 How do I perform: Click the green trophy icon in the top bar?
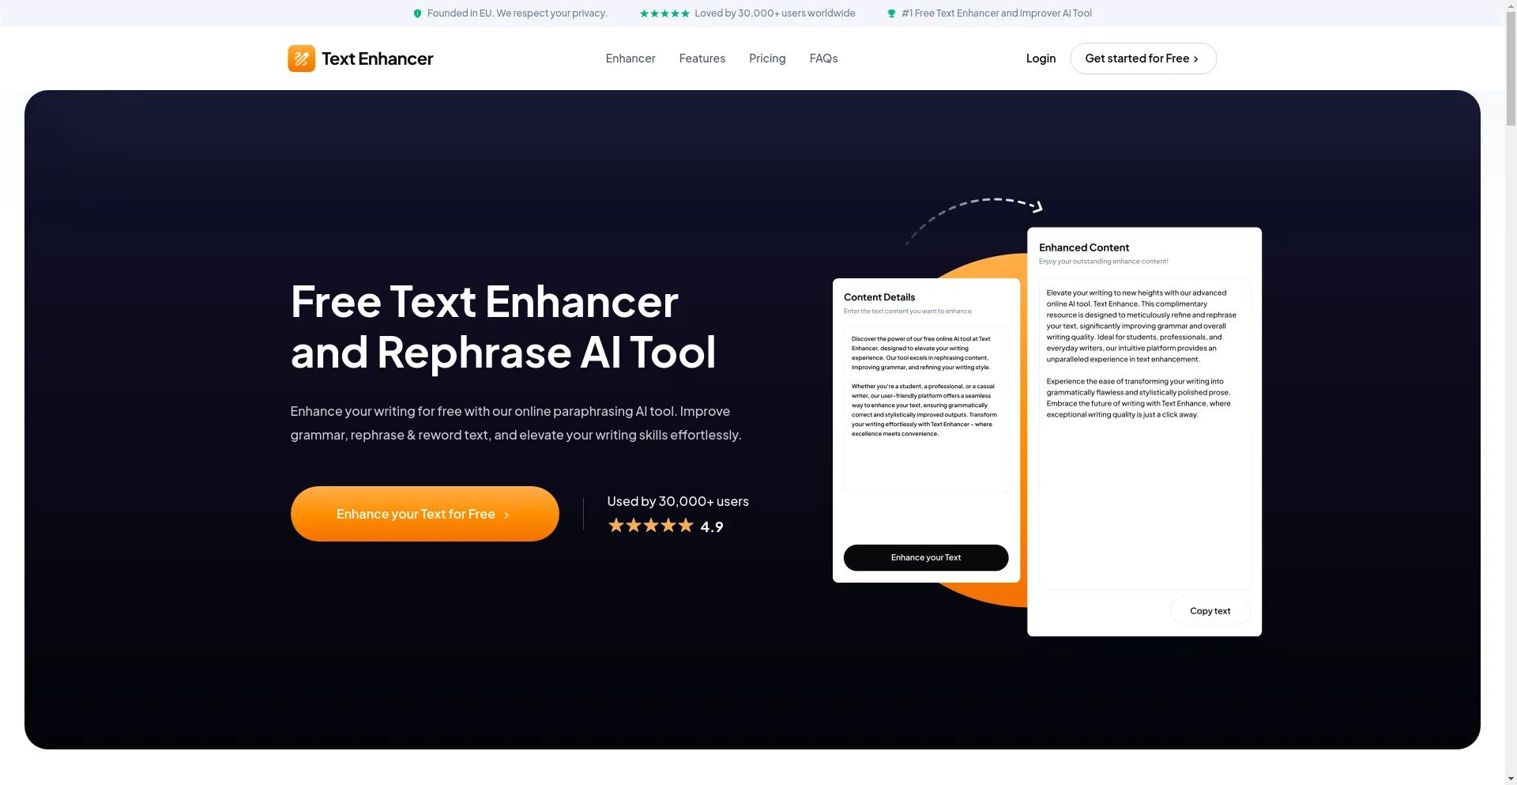coord(891,13)
